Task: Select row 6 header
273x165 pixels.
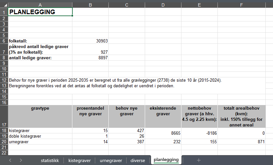Action: 4,41
